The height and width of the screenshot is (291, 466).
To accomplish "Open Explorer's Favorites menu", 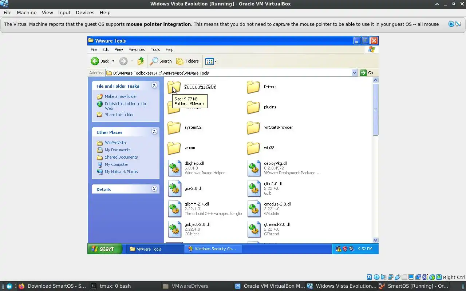I will coord(137,49).
